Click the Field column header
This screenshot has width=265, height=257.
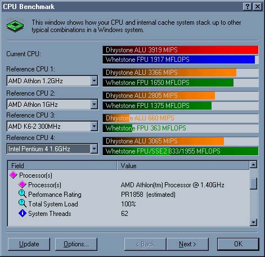coord(62,165)
